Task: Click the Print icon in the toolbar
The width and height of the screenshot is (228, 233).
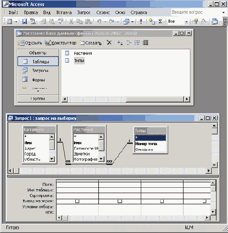Action: coord(43,22)
